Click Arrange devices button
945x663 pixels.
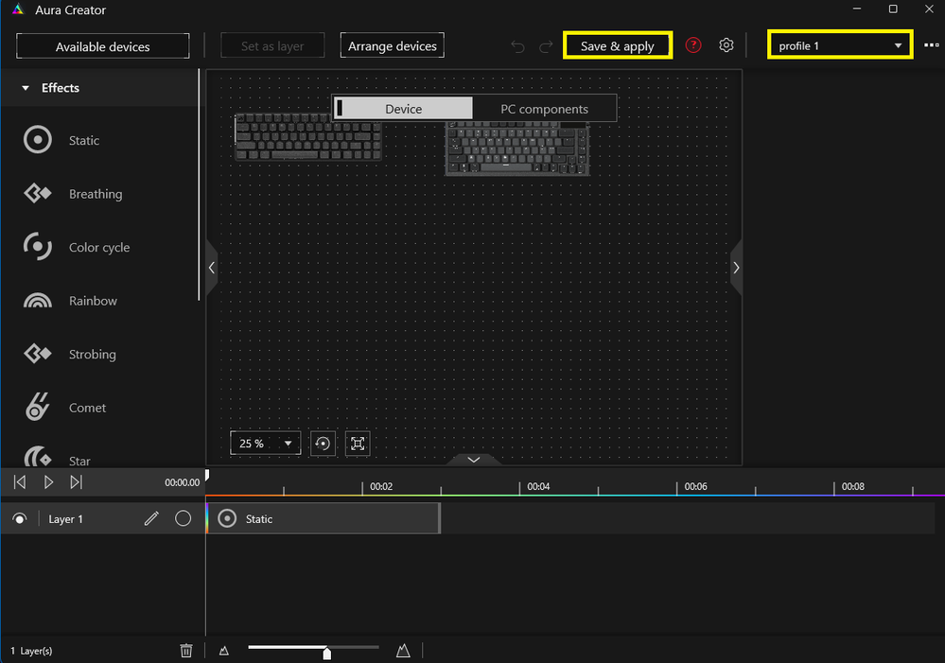pyautogui.click(x=393, y=45)
